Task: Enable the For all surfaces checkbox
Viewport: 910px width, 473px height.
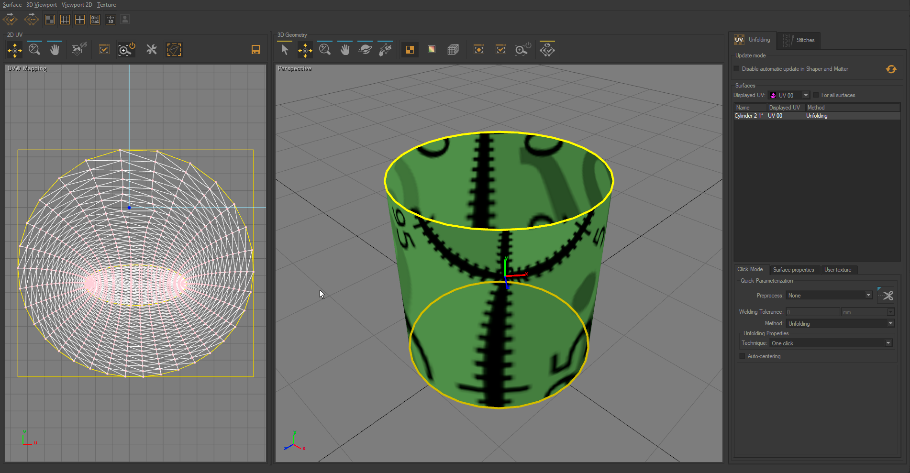Action: tap(815, 95)
